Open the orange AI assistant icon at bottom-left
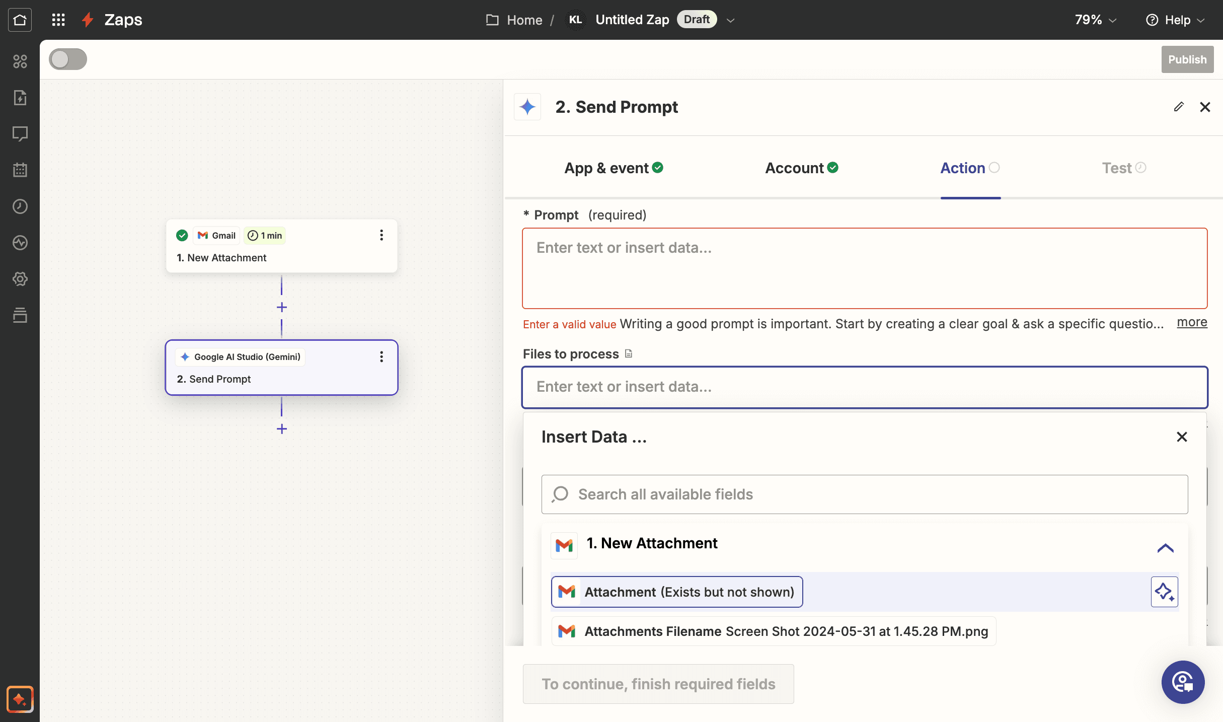 tap(20, 699)
